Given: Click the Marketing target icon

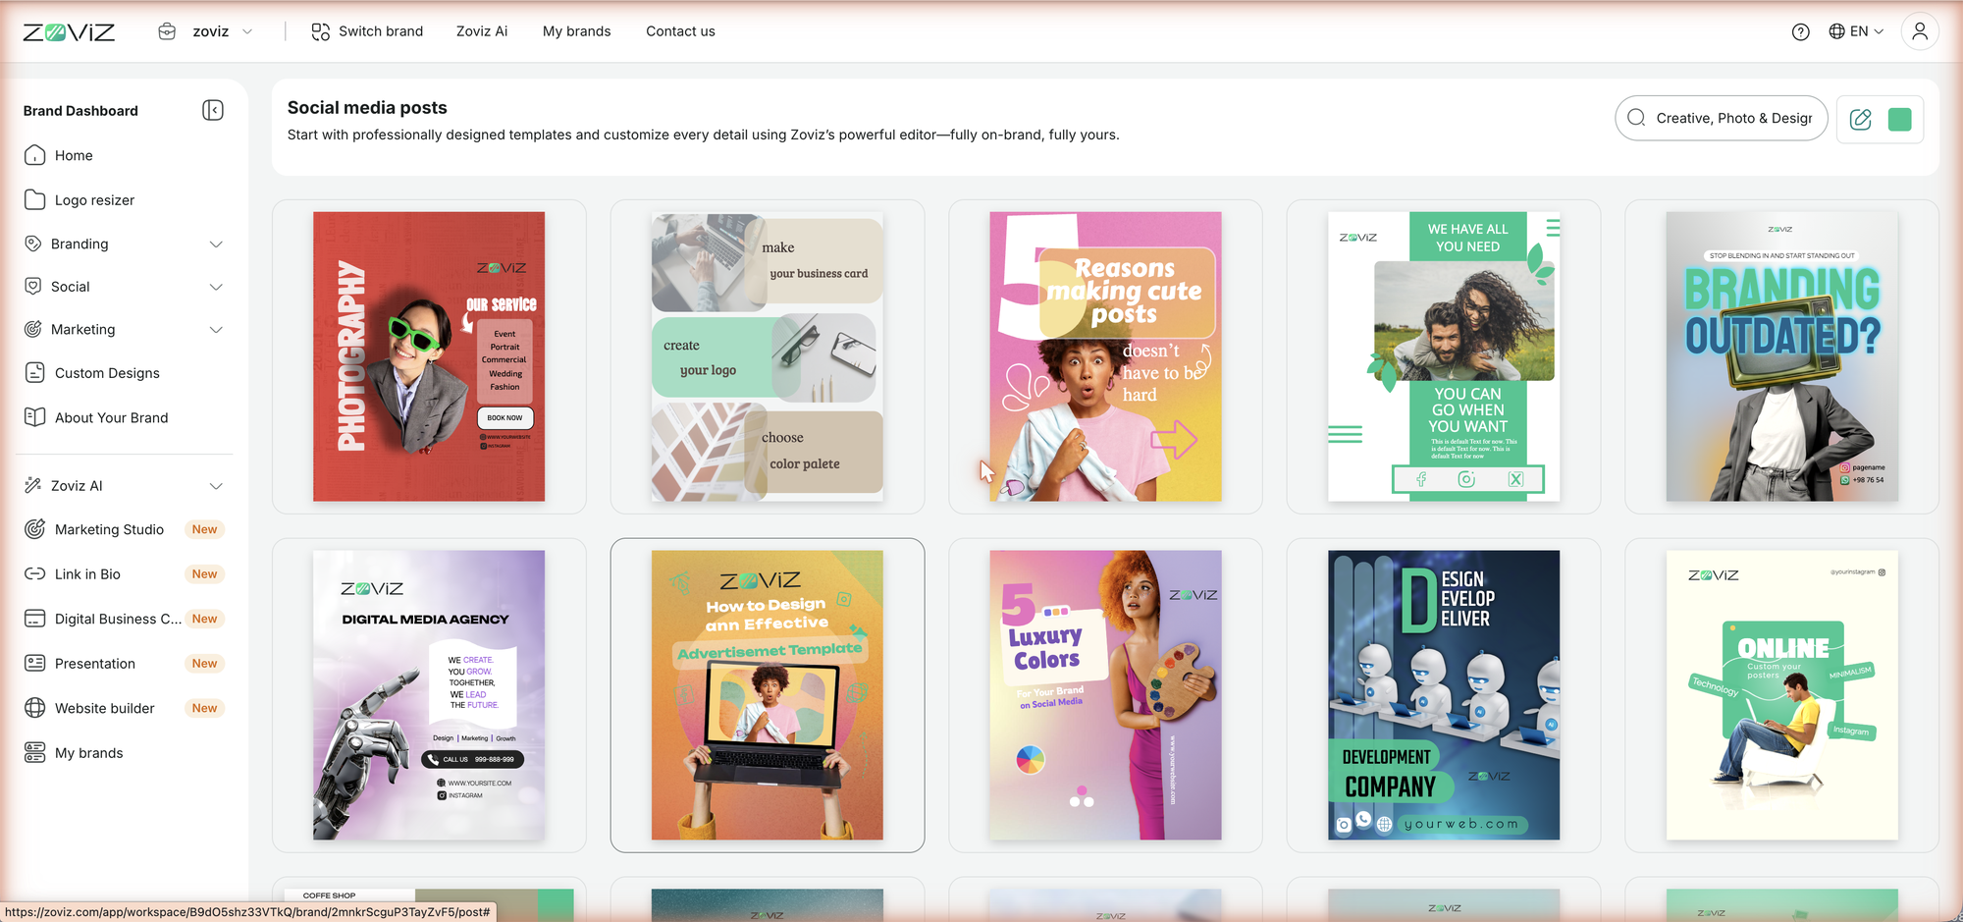Looking at the screenshot, I should [33, 330].
